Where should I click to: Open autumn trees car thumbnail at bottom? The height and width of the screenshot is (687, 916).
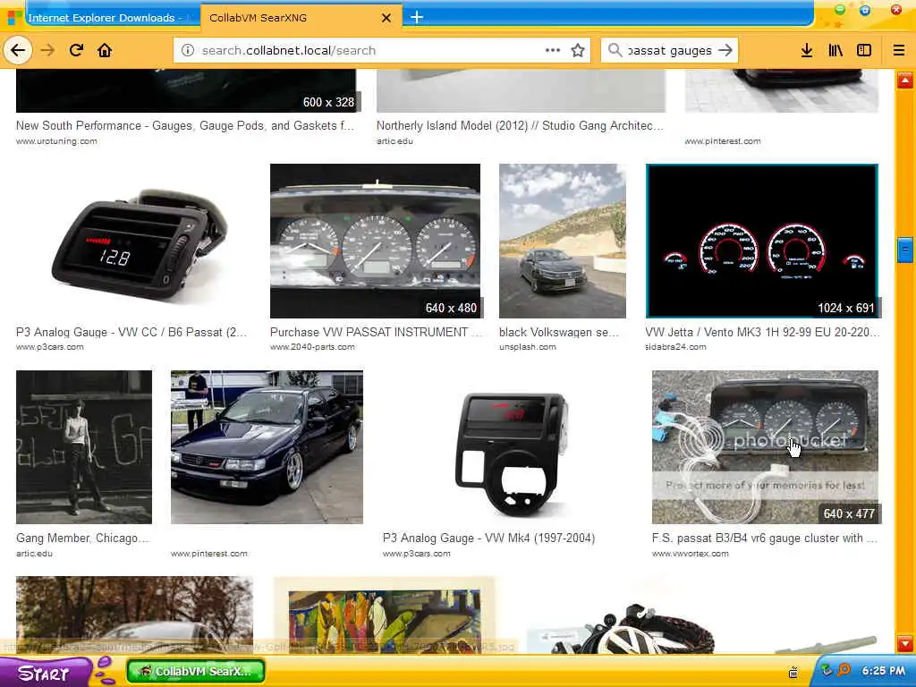pos(134,615)
